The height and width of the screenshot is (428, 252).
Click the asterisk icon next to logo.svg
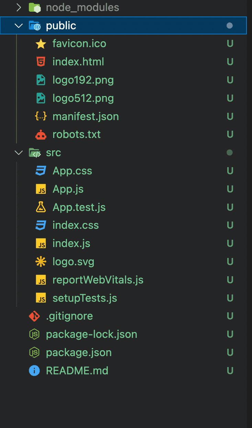tap(41, 262)
